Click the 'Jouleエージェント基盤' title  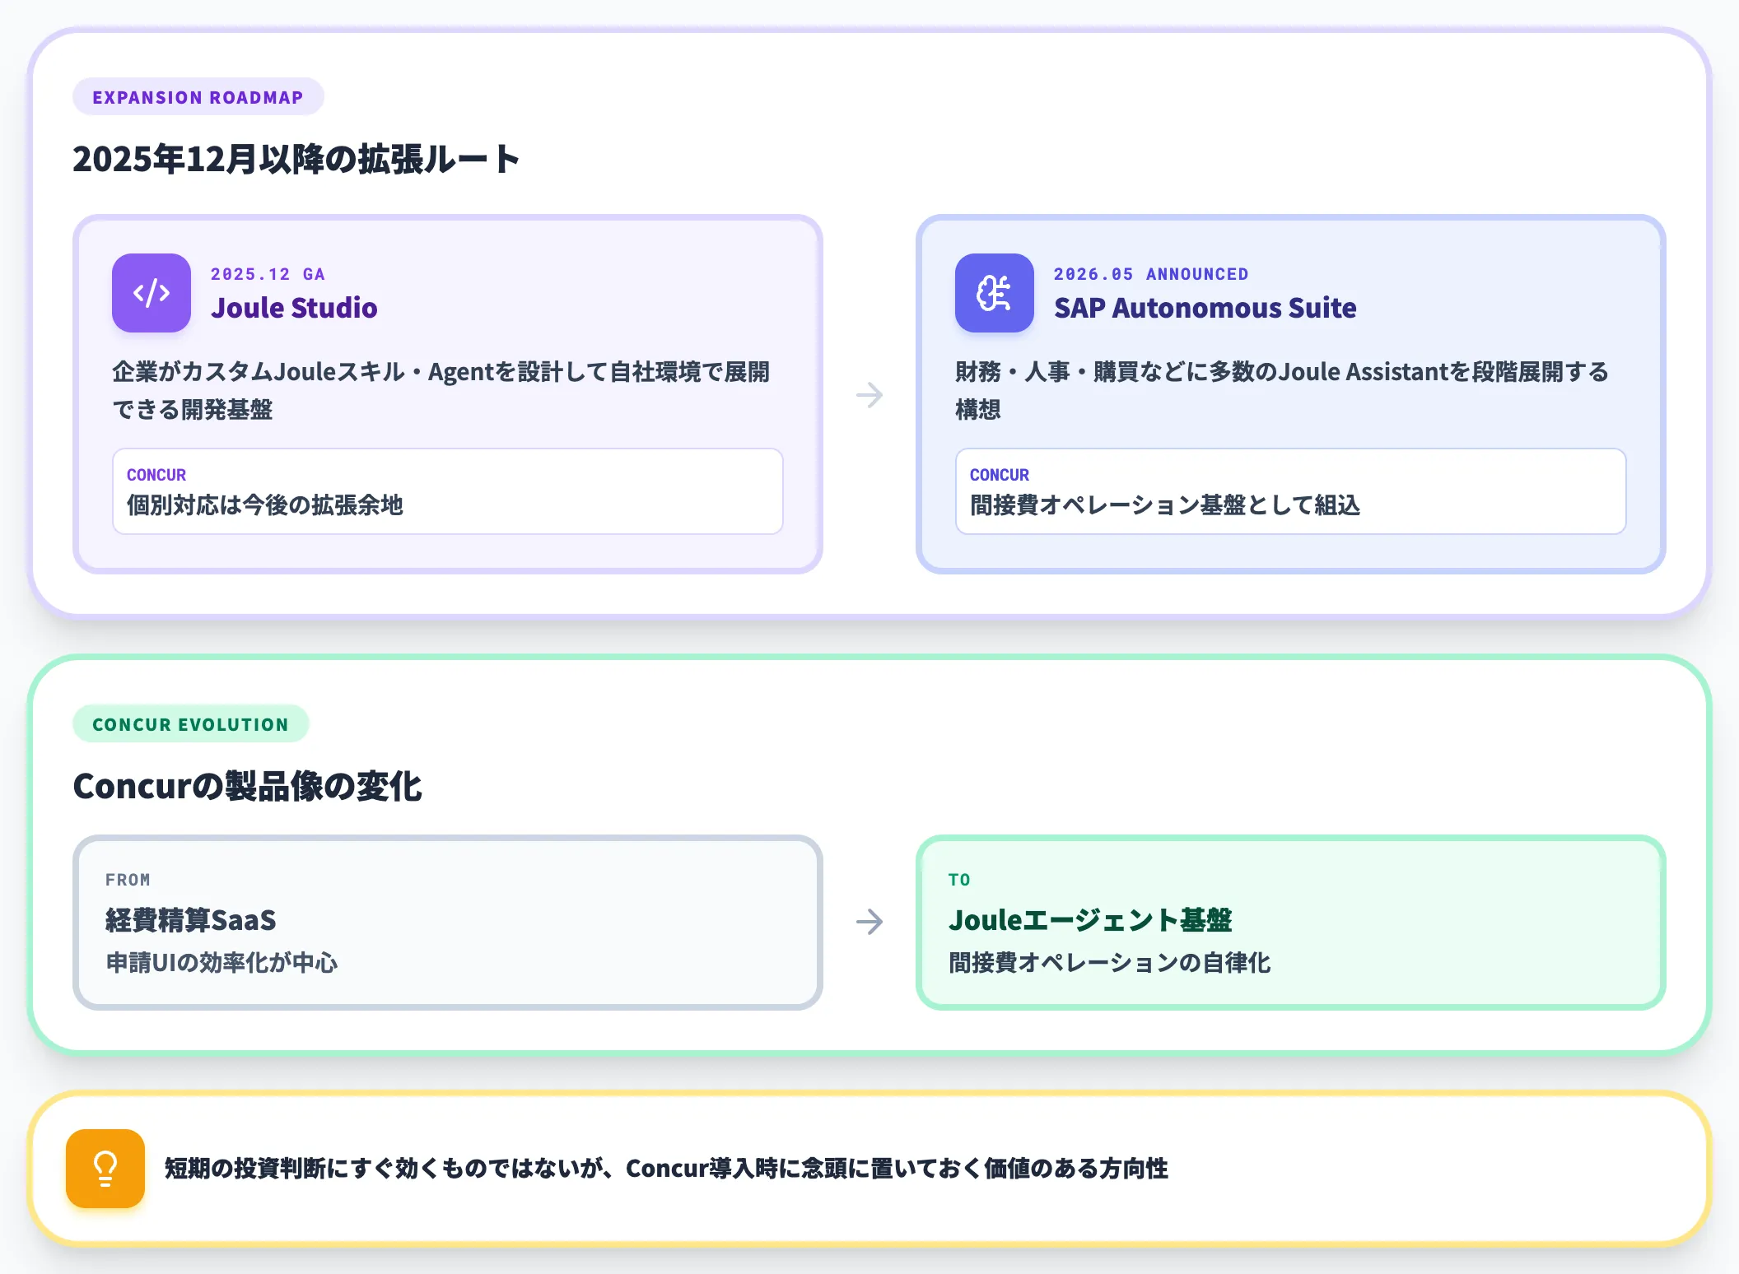[x=1090, y=920]
